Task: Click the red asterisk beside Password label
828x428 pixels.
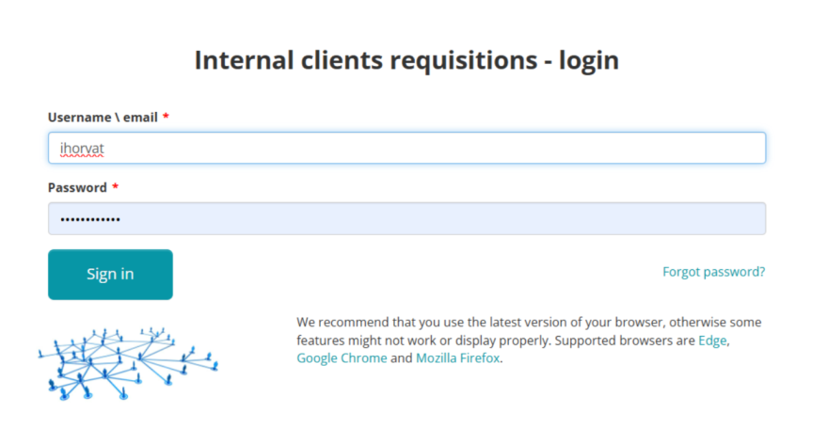Action: (115, 188)
